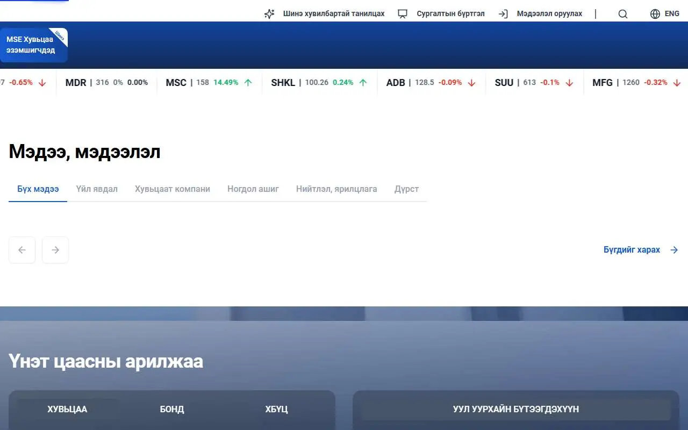Click the arrow icon after Бүгдийг харах
The image size is (688, 430).
click(x=674, y=250)
